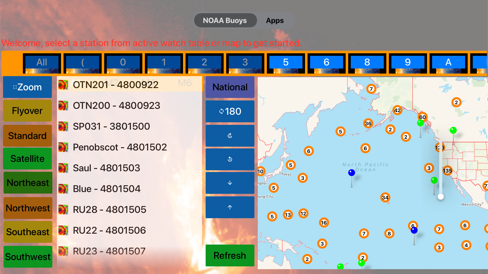Select station Penobscot - 4801502
The image size is (488, 274).
[130, 147]
